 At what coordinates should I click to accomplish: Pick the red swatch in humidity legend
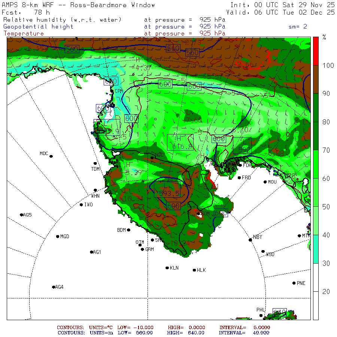coord(316,51)
